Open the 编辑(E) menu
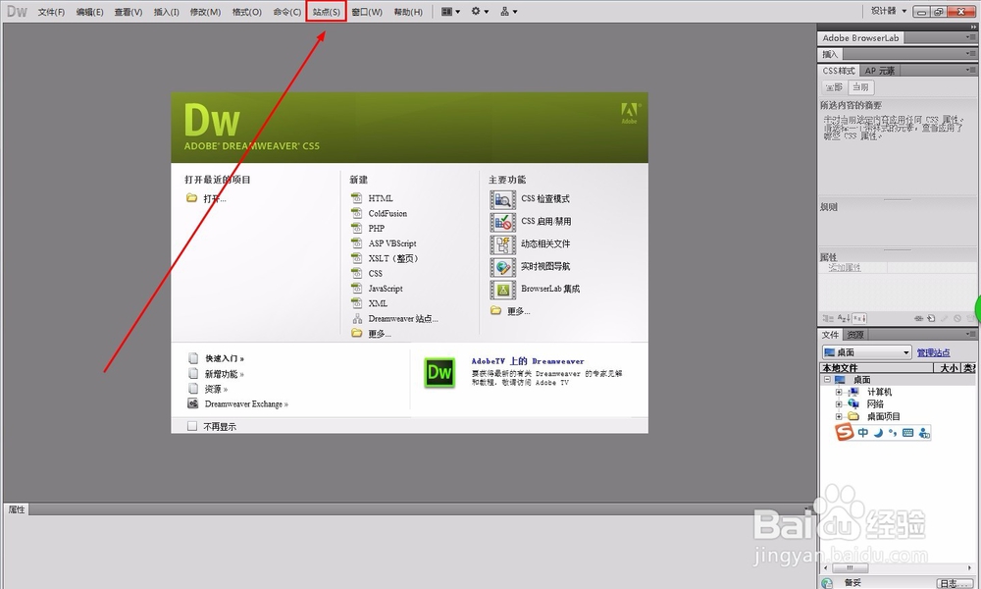This screenshot has width=981, height=589. [x=89, y=12]
